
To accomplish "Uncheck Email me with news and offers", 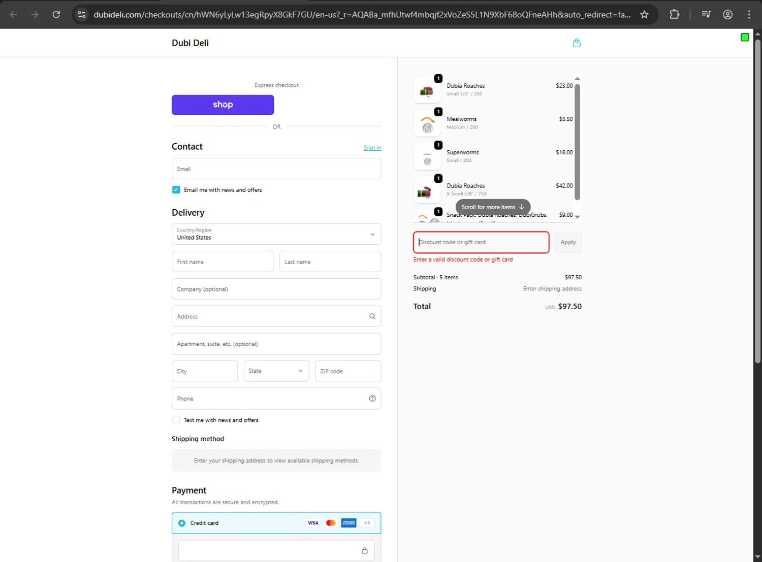I will coord(176,190).
